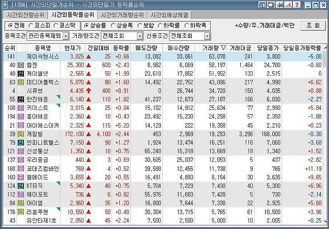Switch to 시간외거래량순위 tab
Screen dimensions: 329x229
tap(122, 15)
